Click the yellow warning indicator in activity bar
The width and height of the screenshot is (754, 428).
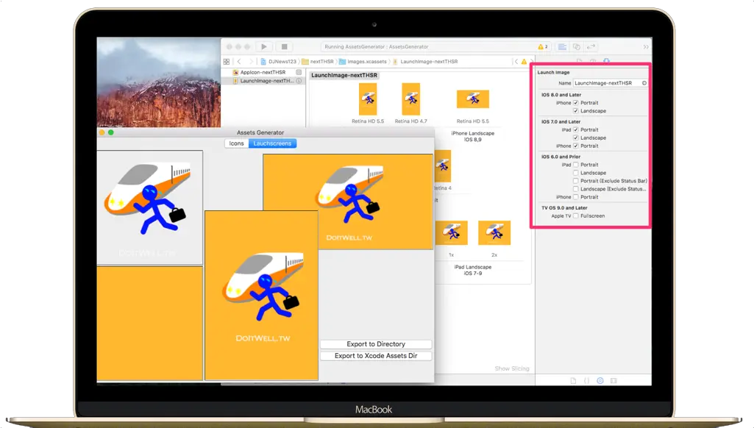[542, 46]
